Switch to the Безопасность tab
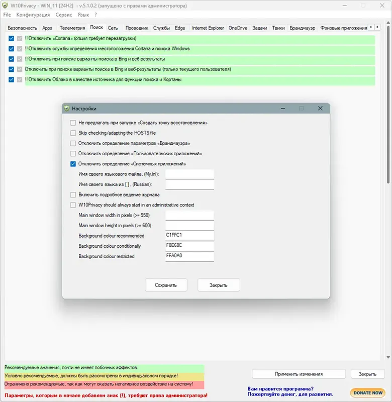The width and height of the screenshot is (392, 402). (x=22, y=28)
